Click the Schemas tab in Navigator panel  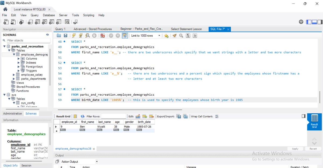(x=31, y=113)
